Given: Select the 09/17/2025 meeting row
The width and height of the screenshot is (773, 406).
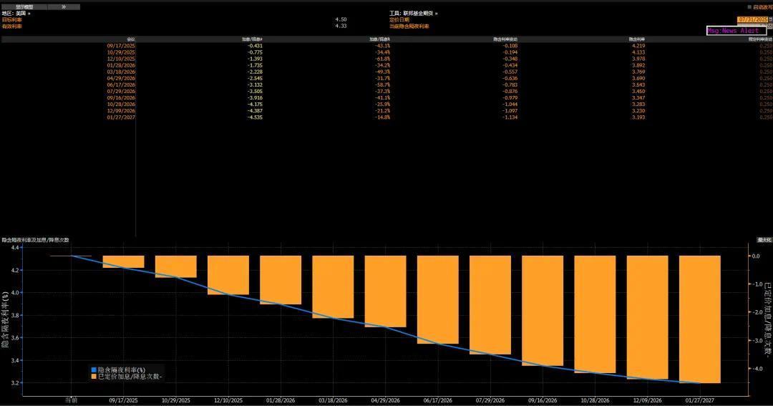Looking at the screenshot, I should coord(121,46).
